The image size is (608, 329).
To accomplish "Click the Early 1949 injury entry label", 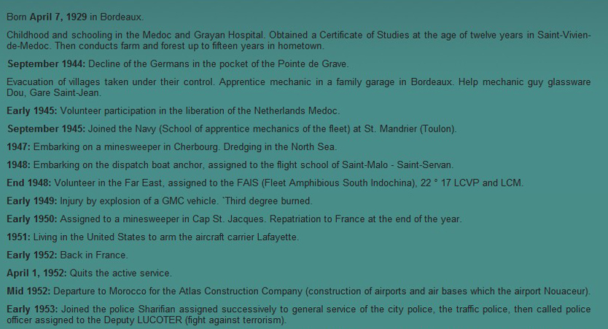I will (x=32, y=202).
